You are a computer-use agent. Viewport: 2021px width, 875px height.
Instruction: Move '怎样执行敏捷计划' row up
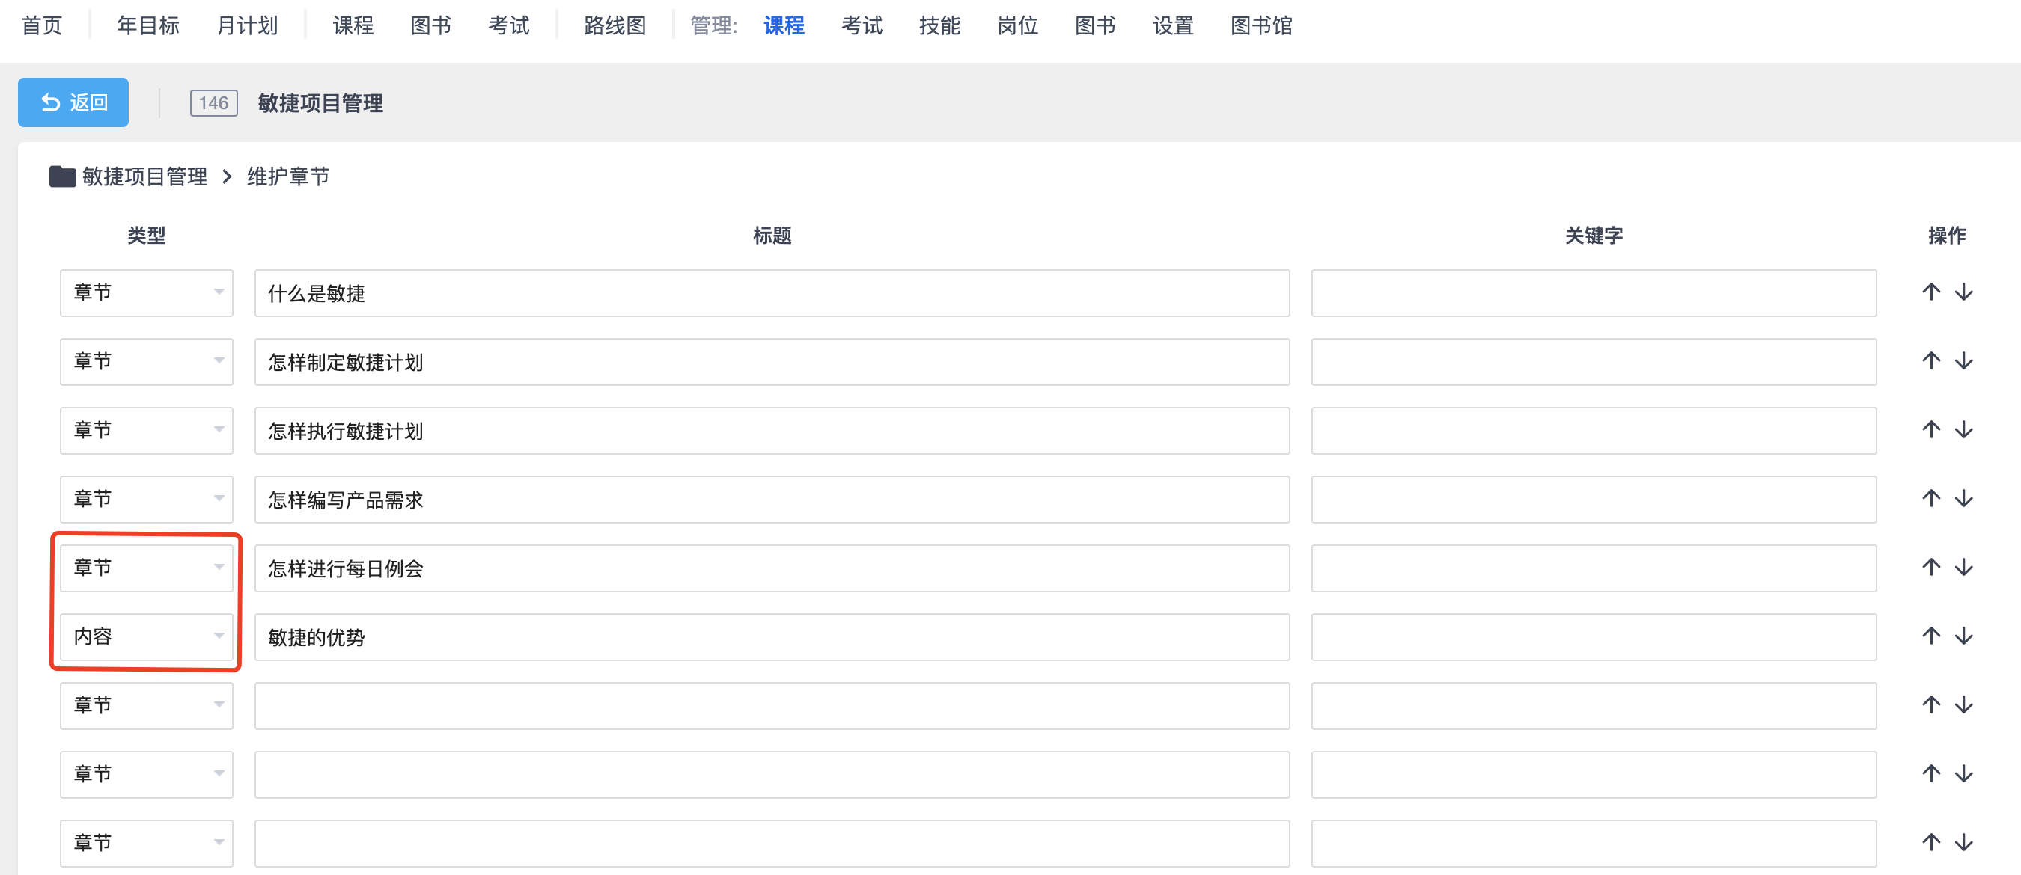[x=1930, y=431]
